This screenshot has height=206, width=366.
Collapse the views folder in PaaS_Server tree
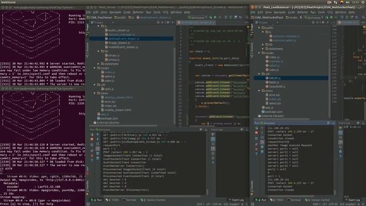coord(94,93)
